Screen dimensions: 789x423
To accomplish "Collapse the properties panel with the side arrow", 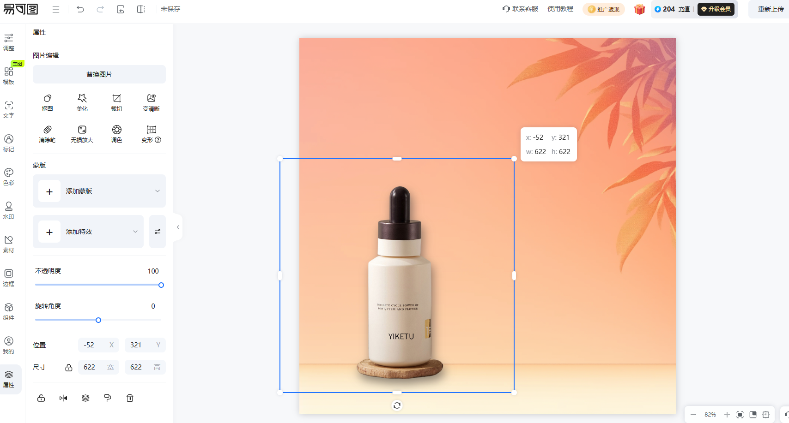I will tap(178, 227).
